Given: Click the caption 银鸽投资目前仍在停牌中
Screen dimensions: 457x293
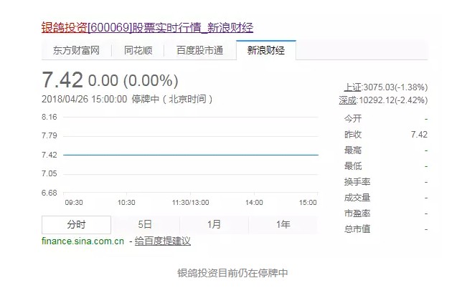Looking at the screenshot, I should [x=232, y=273].
